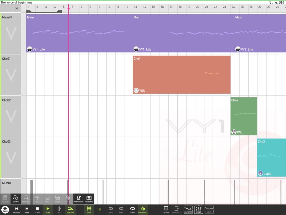
Task: Click VY1_Lite singer icon at measure 13
Action: pos(136,49)
